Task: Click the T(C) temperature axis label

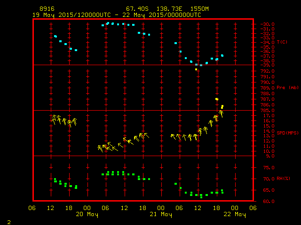Action: (x=282, y=42)
